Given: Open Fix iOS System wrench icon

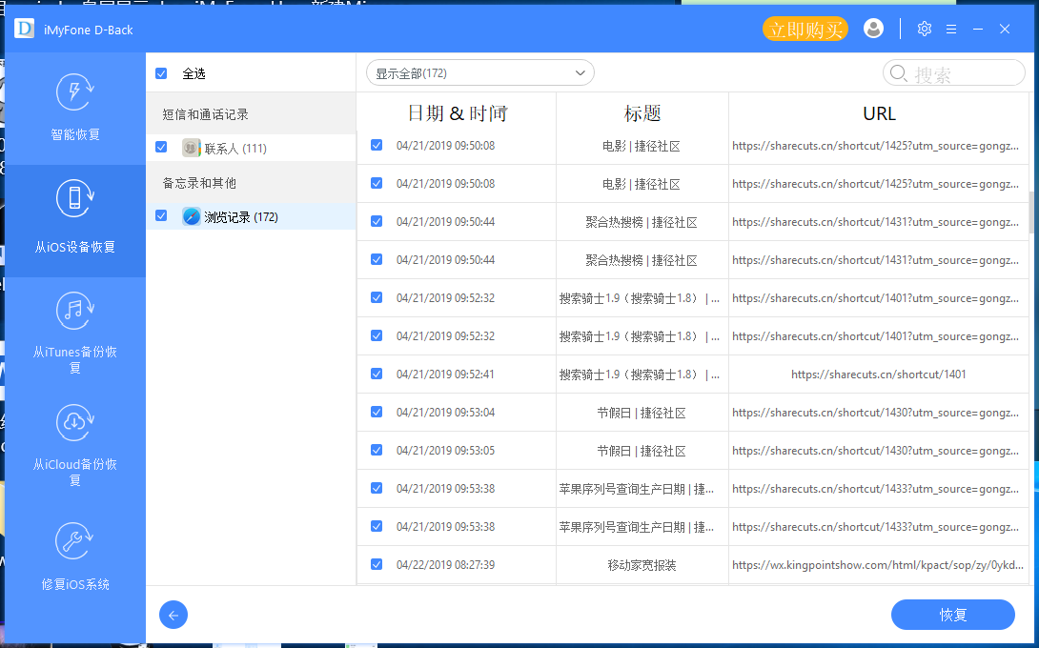Looking at the screenshot, I should click(74, 541).
